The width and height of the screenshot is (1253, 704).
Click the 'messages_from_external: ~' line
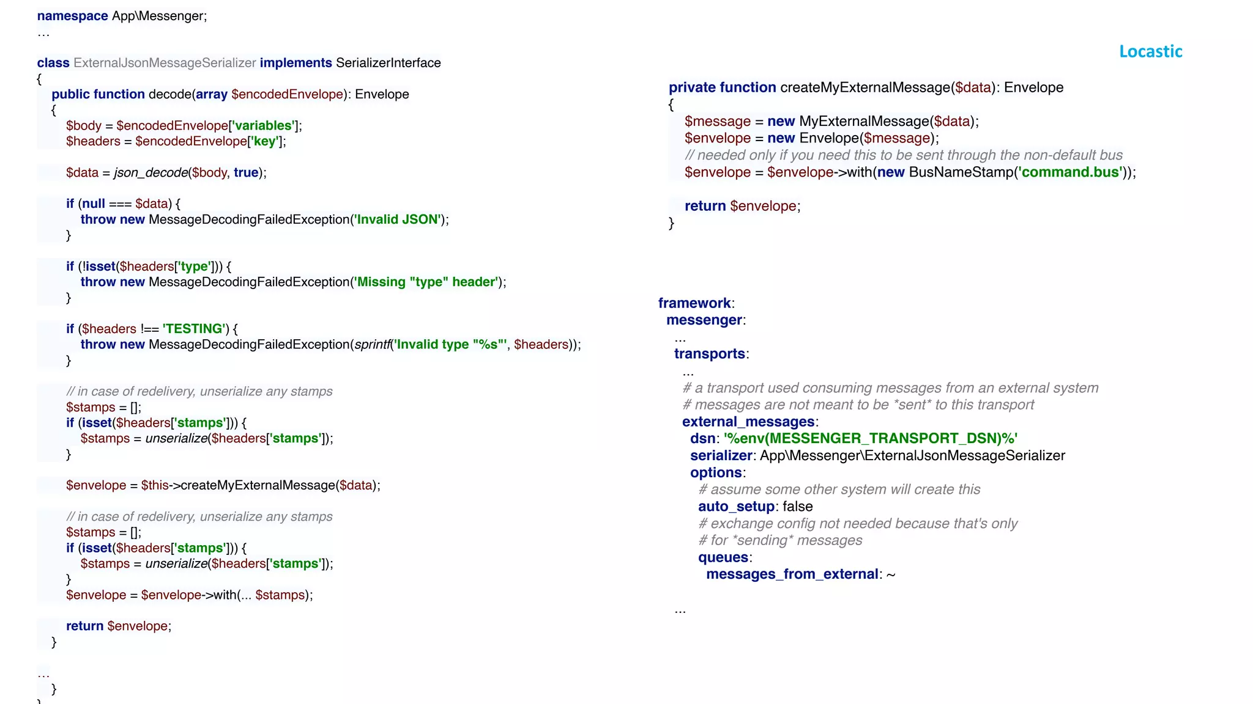(801, 574)
